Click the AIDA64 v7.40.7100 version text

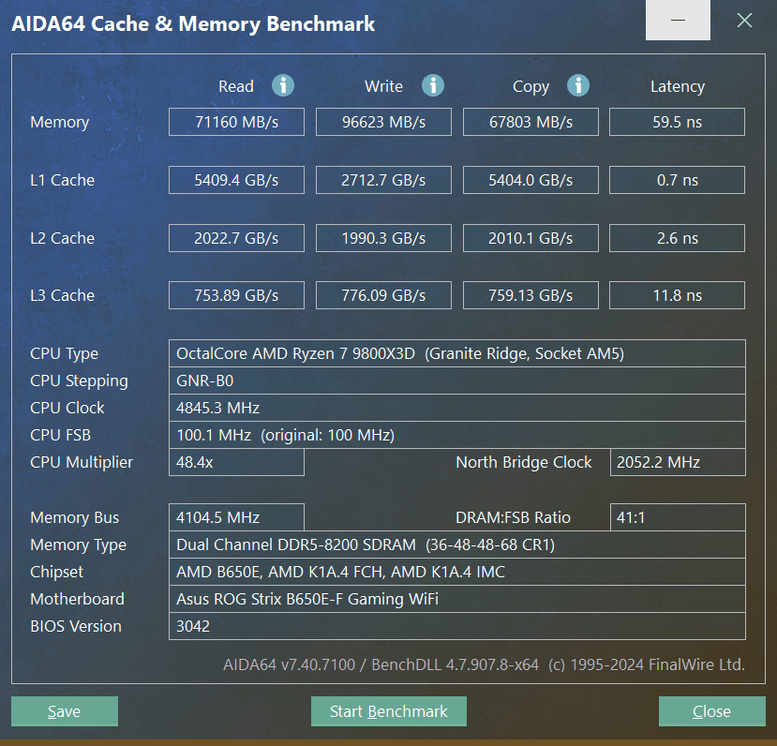[485, 664]
